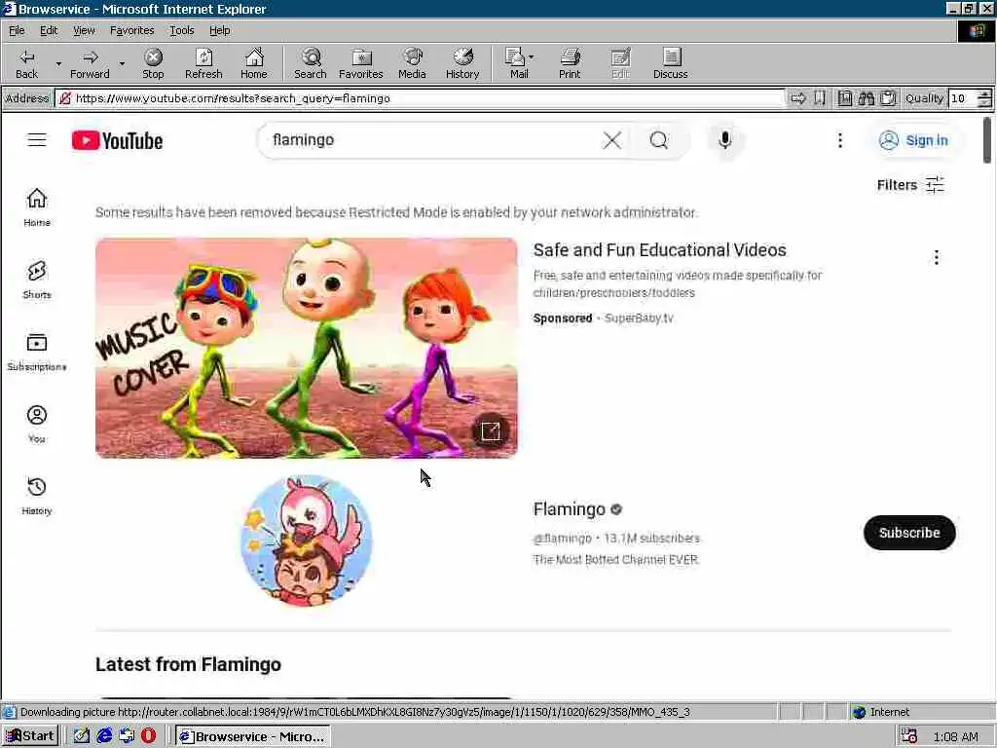This screenshot has width=997, height=748.
Task: Open the View menu
Action: coord(84,30)
